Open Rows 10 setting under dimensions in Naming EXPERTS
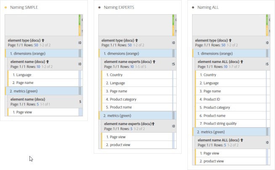The height and width of the screenshot is (170, 275). [x=132, y=66]
